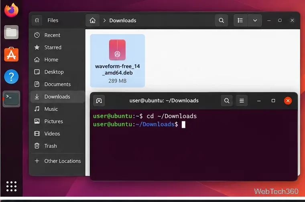Show Applications grid in dock
Viewport: 305px width, 202px height.
[11, 186]
